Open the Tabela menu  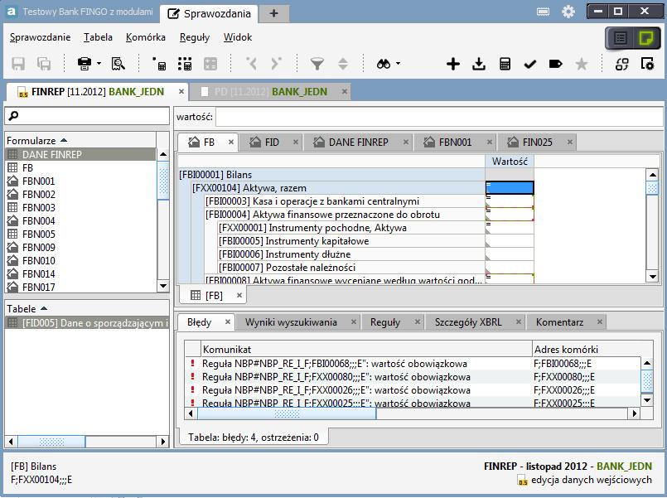point(98,37)
